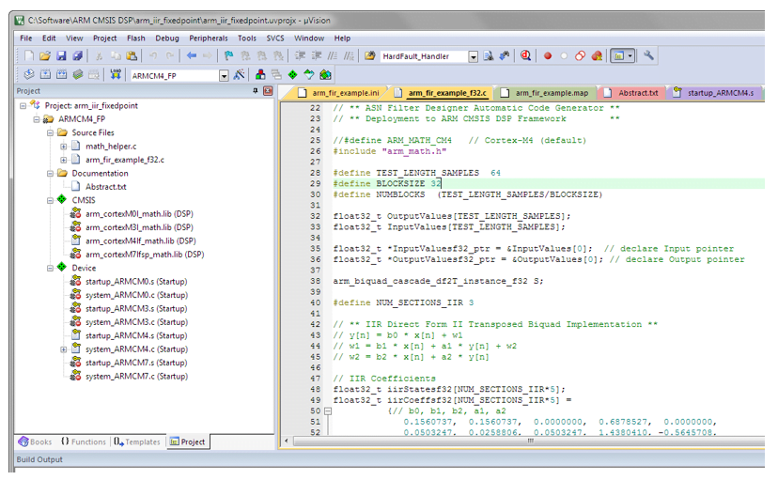The image size is (778, 480).
Task: Open the Configuration wrench icon
Action: click(x=648, y=55)
